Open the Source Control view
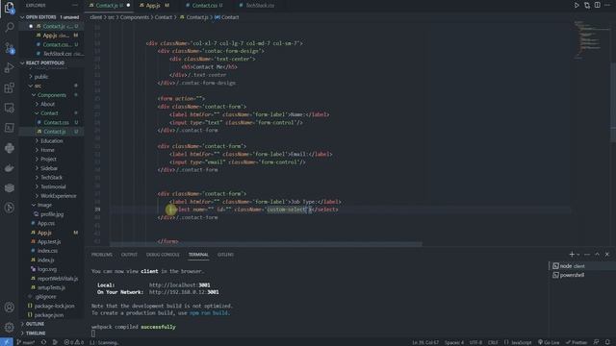The width and height of the screenshot is (616, 346). tap(9, 48)
